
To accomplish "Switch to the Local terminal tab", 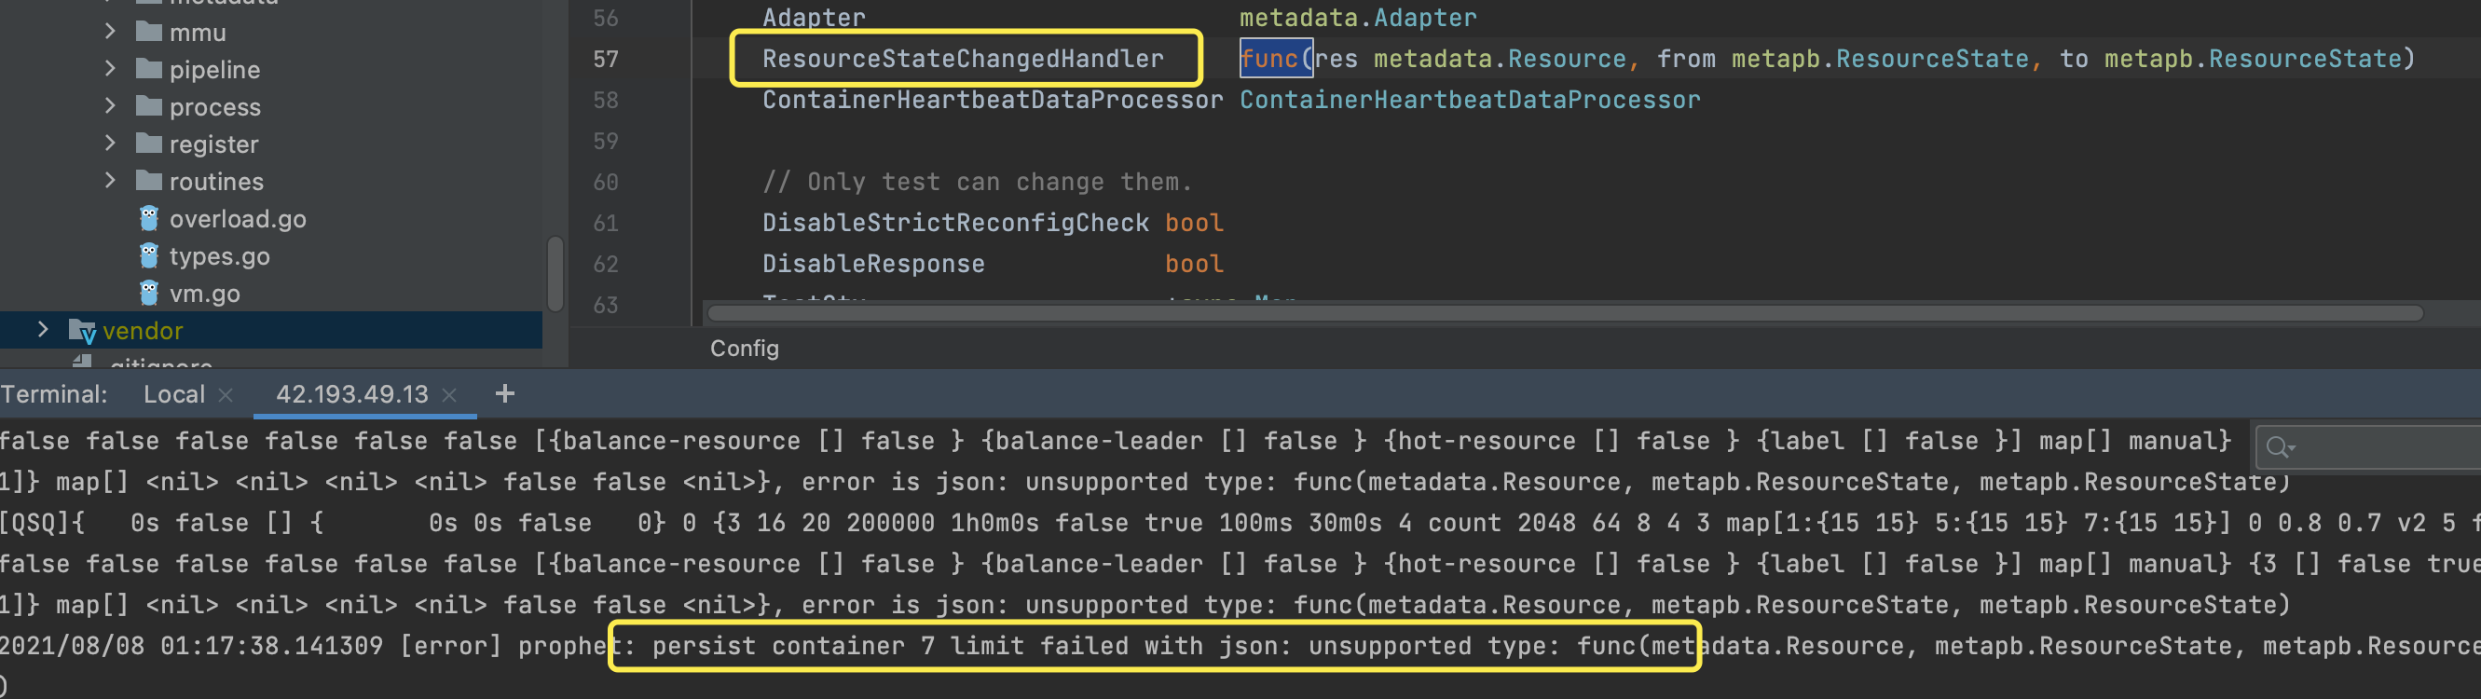I will click(x=173, y=394).
